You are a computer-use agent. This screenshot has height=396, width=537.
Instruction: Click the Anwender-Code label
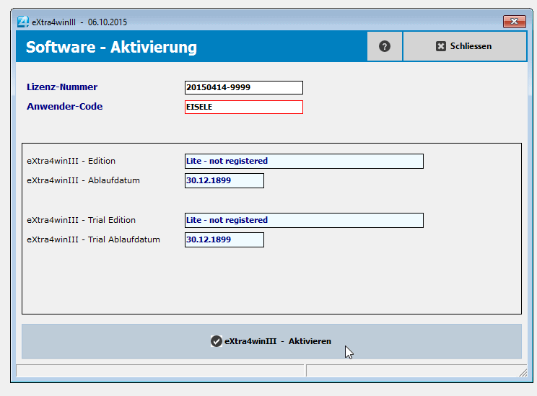coord(65,107)
